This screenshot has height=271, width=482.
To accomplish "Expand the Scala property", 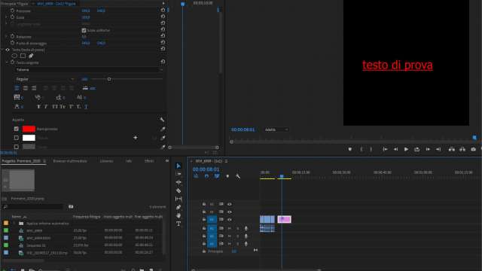I will [x=7, y=17].
